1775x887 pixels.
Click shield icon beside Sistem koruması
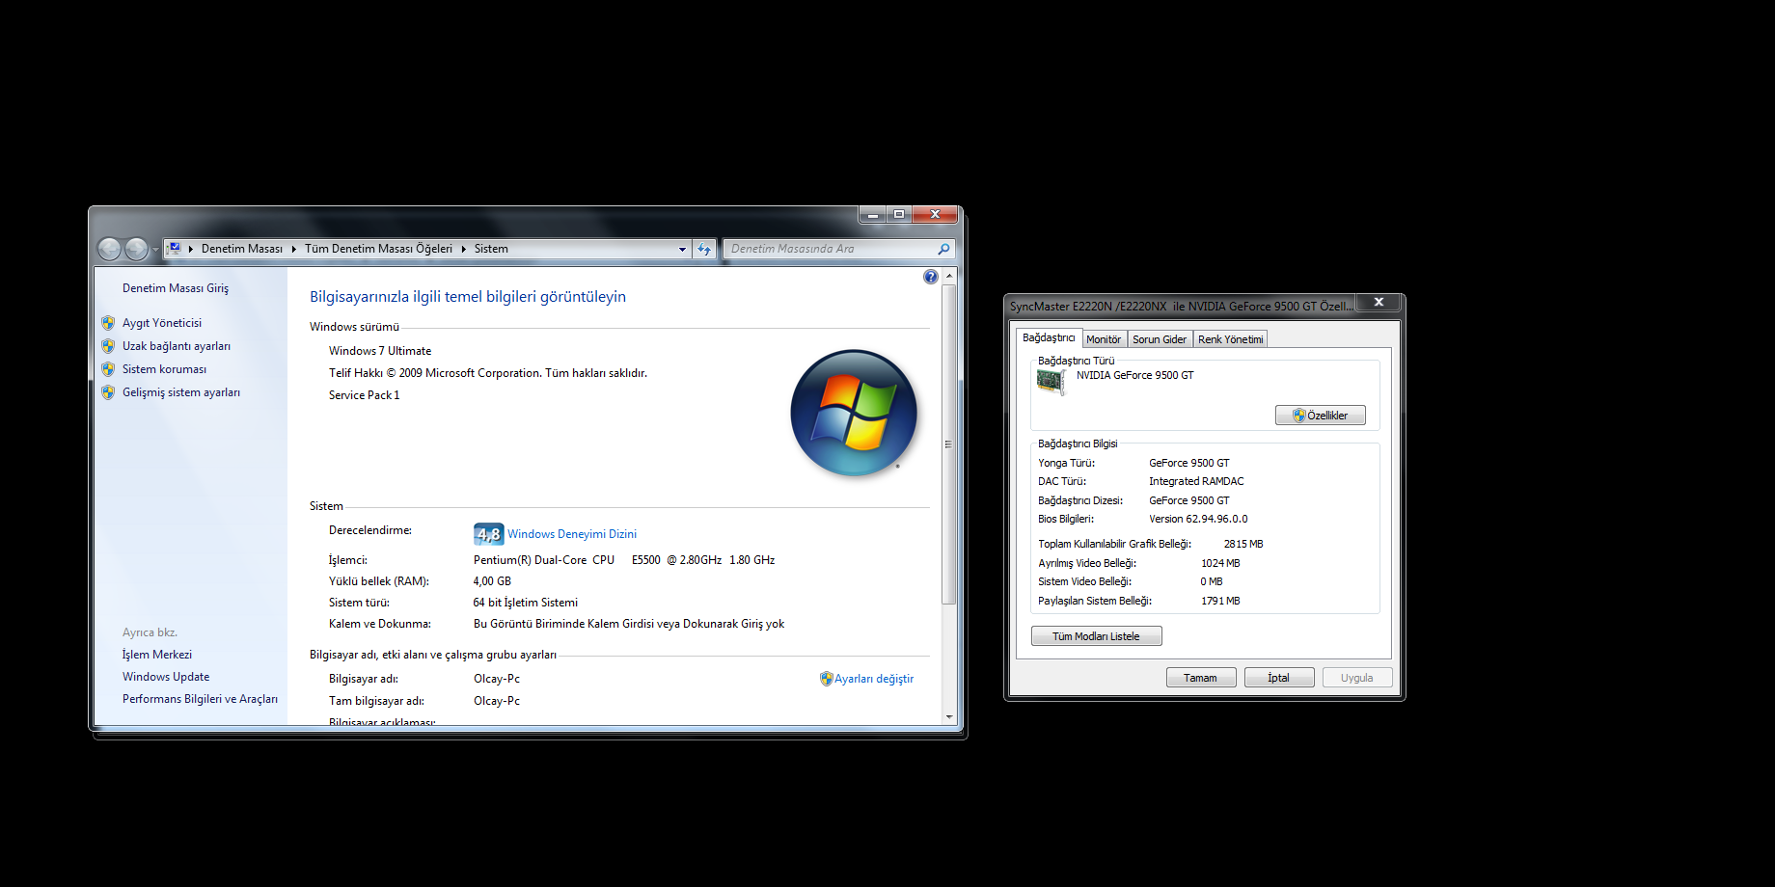(x=108, y=369)
